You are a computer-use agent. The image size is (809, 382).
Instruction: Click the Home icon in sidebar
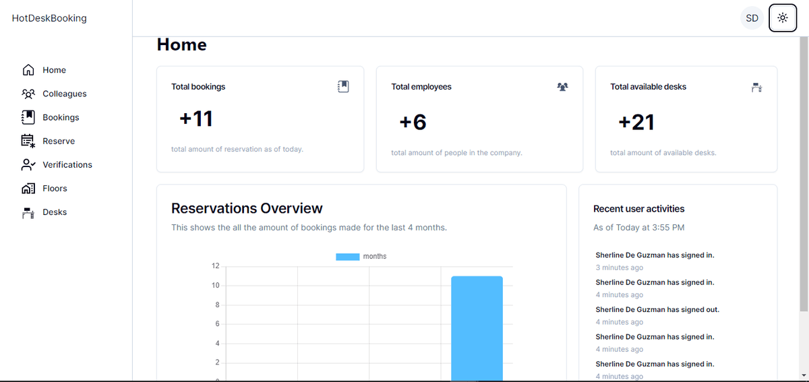click(28, 70)
